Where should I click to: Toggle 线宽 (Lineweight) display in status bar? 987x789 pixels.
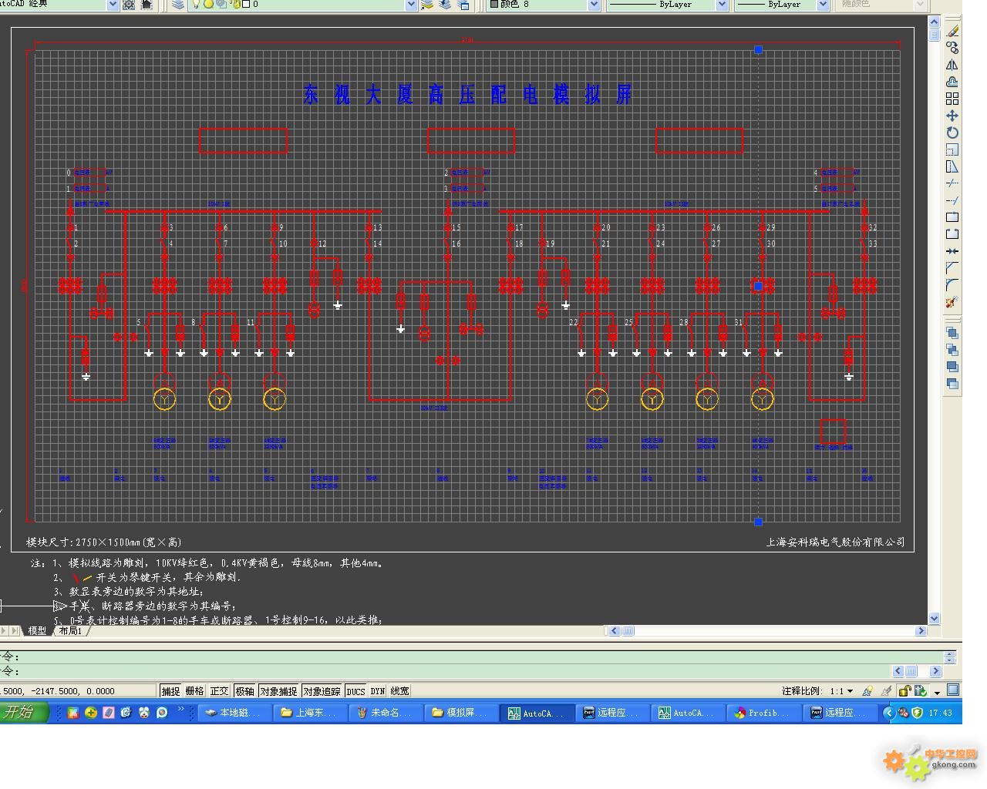point(400,691)
